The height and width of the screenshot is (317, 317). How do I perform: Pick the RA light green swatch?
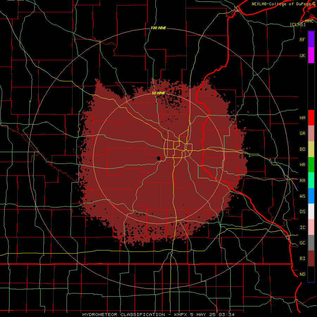(311, 180)
